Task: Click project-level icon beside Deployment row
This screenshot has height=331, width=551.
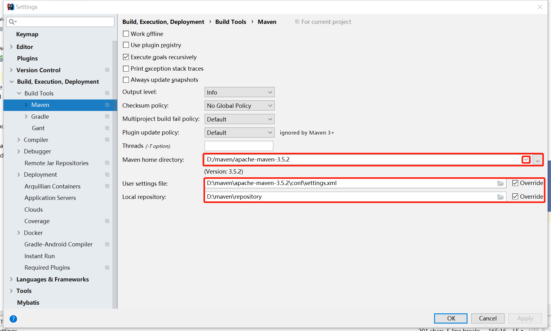Action: tap(107, 175)
